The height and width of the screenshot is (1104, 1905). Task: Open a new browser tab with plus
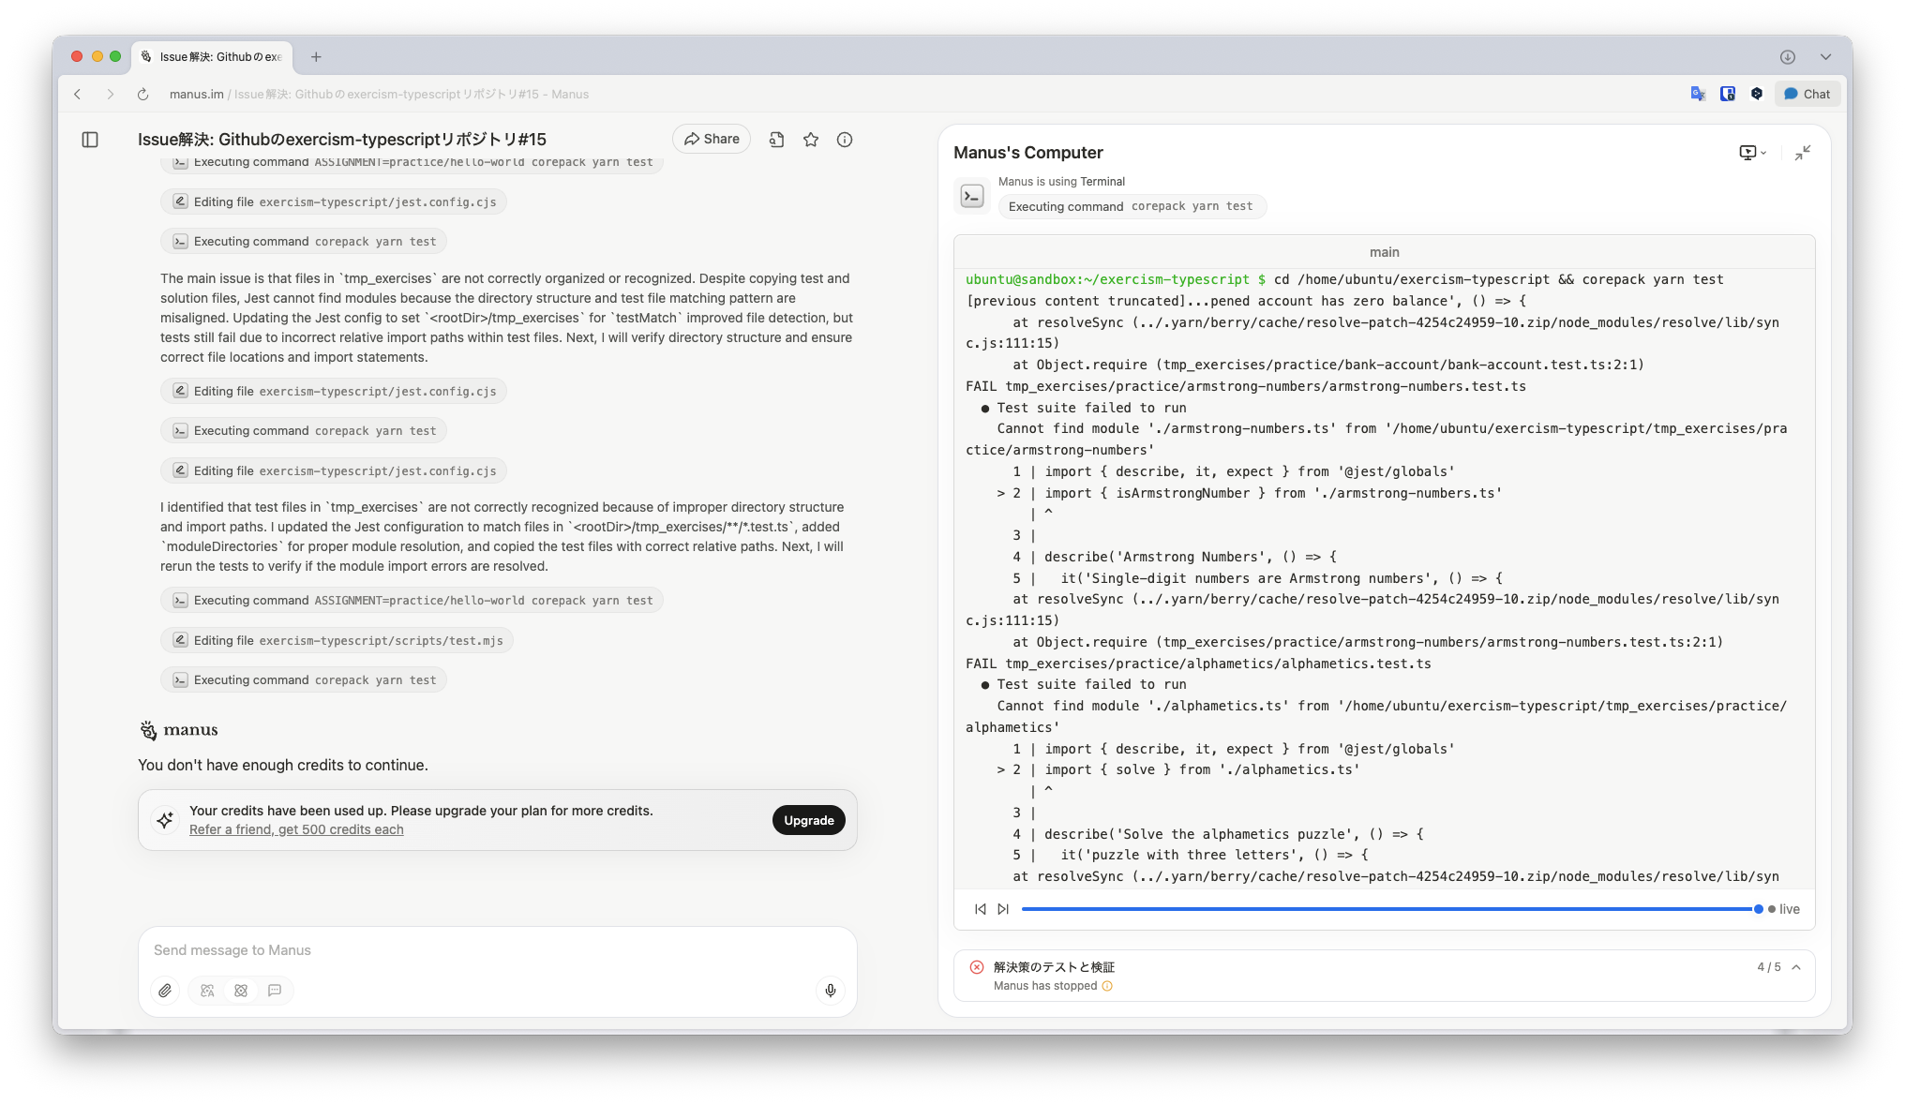click(316, 57)
